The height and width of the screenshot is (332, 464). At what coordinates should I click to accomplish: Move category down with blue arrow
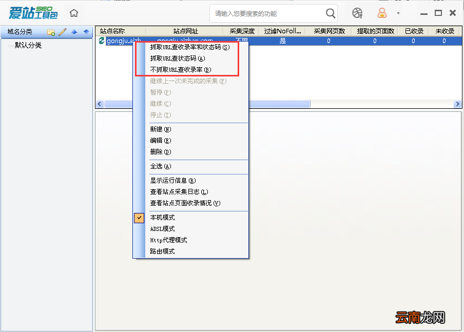[x=86, y=32]
